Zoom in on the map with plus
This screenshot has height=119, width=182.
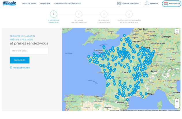(x=177, y=101)
